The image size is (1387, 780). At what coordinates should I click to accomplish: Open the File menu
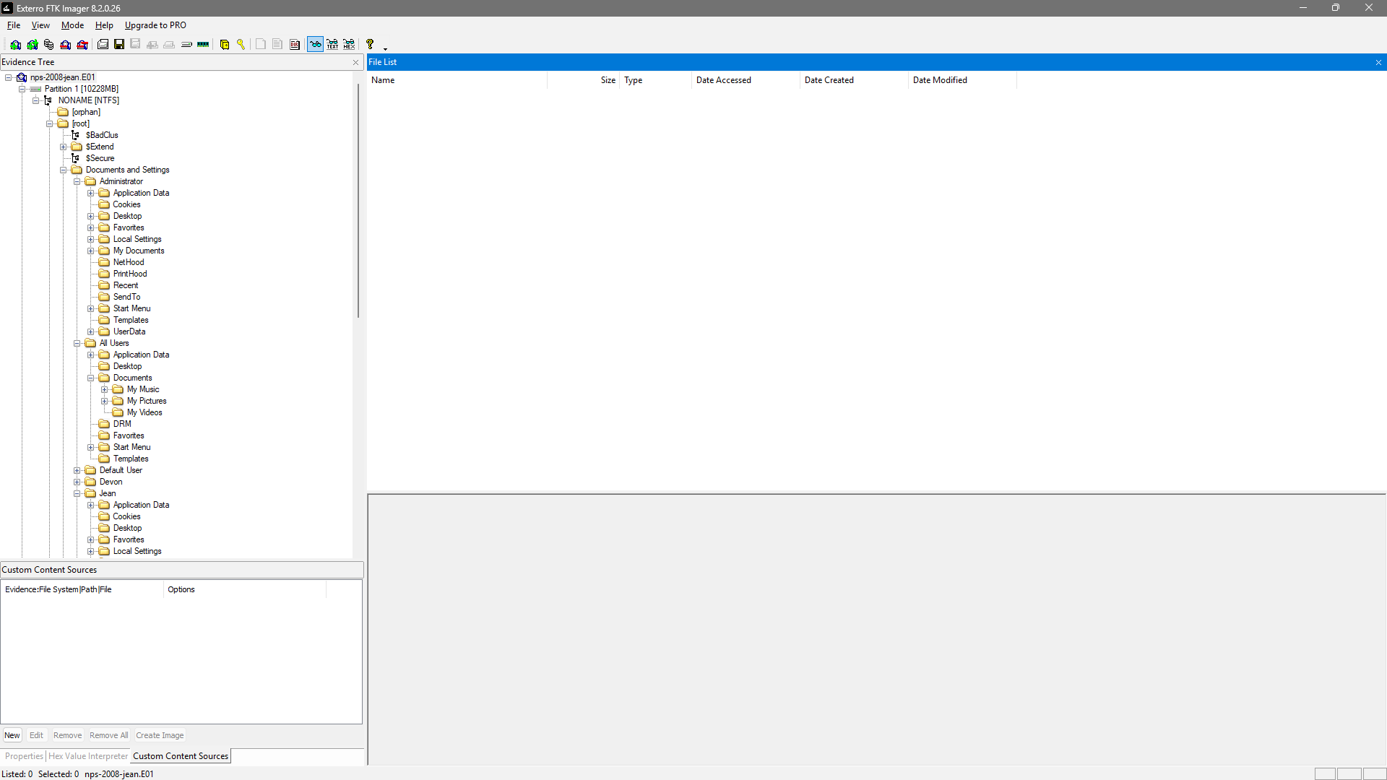tap(14, 25)
